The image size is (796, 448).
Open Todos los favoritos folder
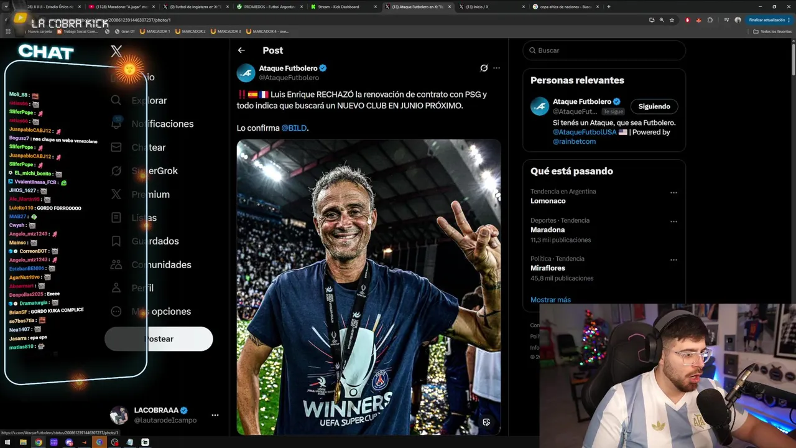(x=772, y=31)
